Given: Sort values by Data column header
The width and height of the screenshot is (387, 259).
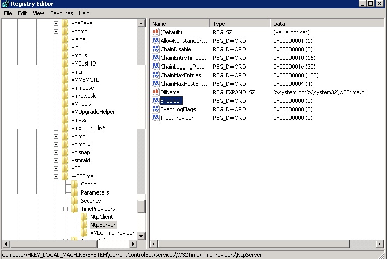Looking at the screenshot, I should pyautogui.click(x=327, y=24).
